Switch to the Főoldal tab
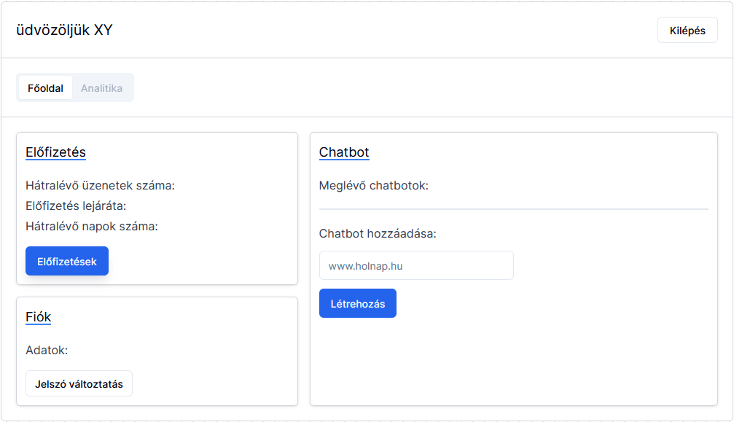The height and width of the screenshot is (422, 734). [45, 88]
